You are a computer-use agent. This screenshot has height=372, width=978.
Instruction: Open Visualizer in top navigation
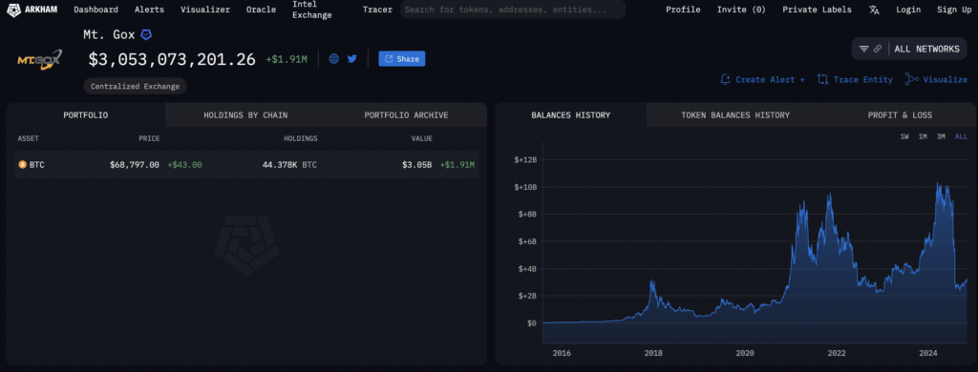(205, 10)
